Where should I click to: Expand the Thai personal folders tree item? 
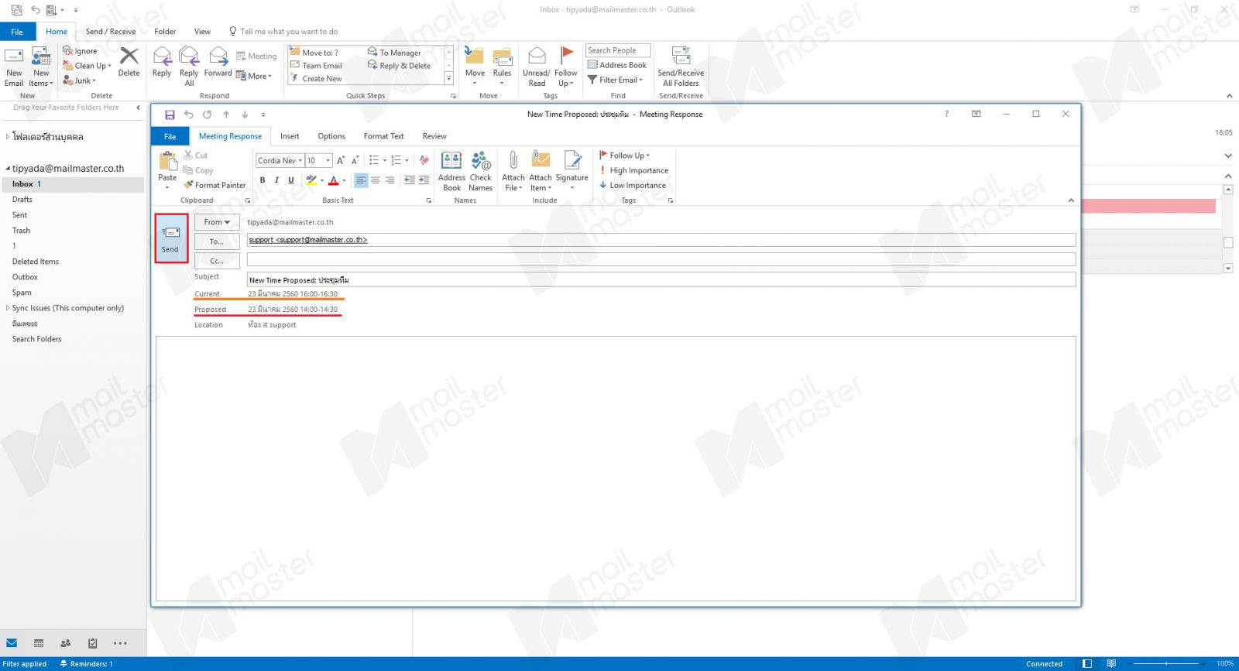pos(8,137)
